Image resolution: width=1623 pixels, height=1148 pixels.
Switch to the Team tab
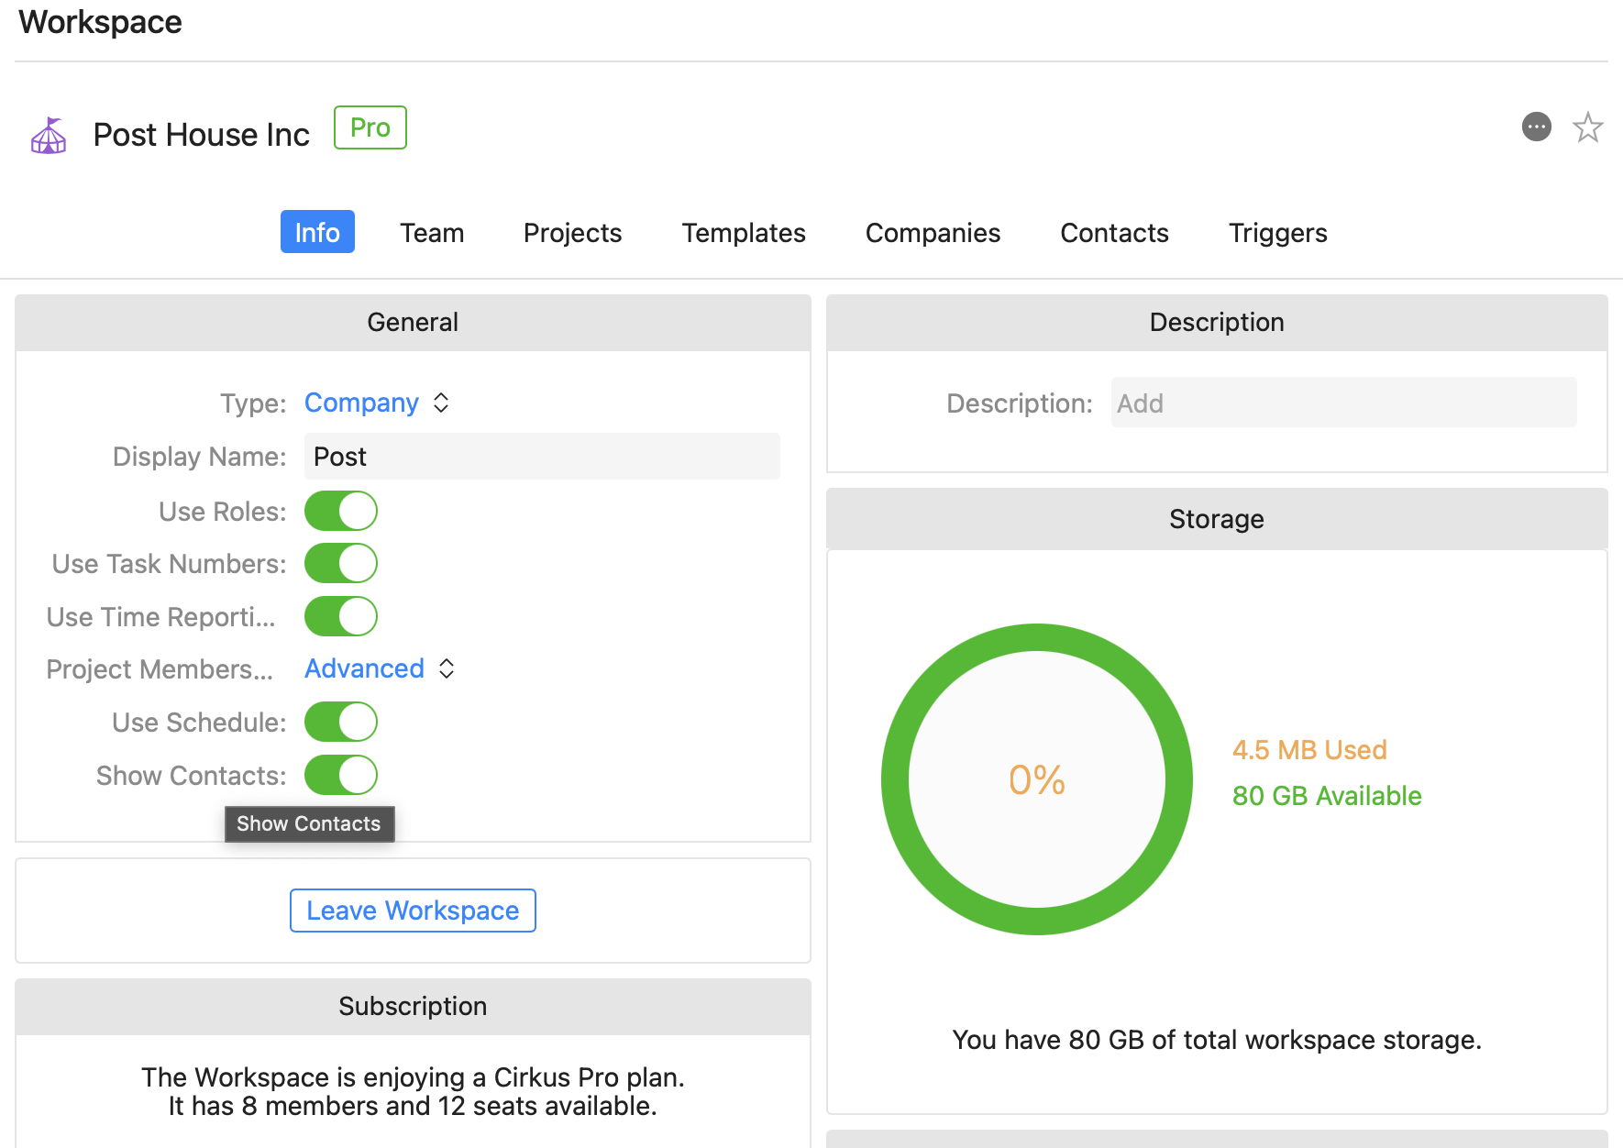coord(432,232)
